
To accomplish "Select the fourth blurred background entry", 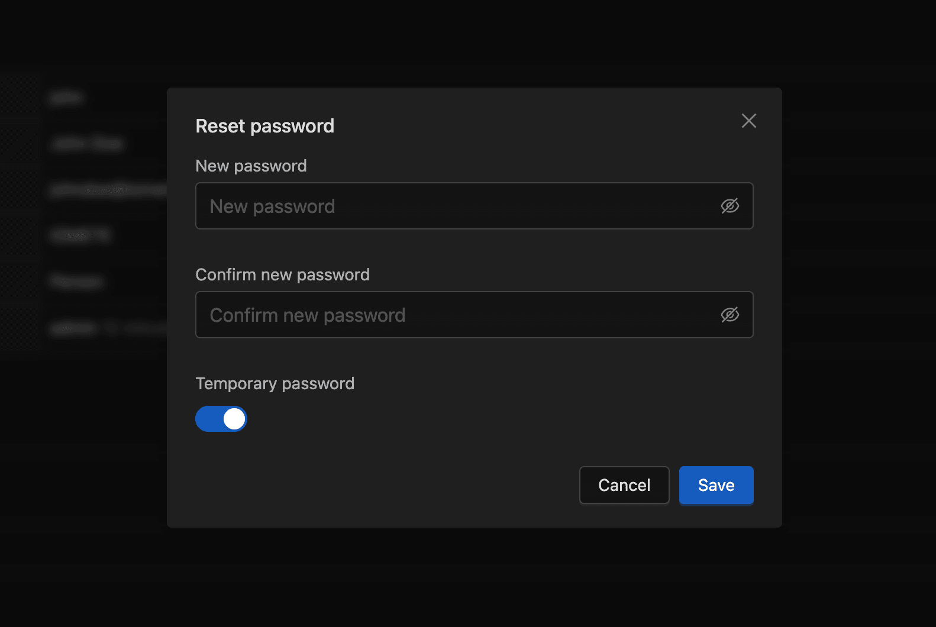I will 80,235.
